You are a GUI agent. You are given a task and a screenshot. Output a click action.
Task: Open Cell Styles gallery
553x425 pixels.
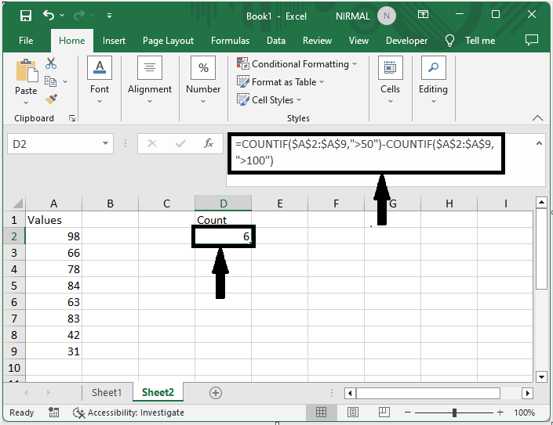click(x=269, y=100)
